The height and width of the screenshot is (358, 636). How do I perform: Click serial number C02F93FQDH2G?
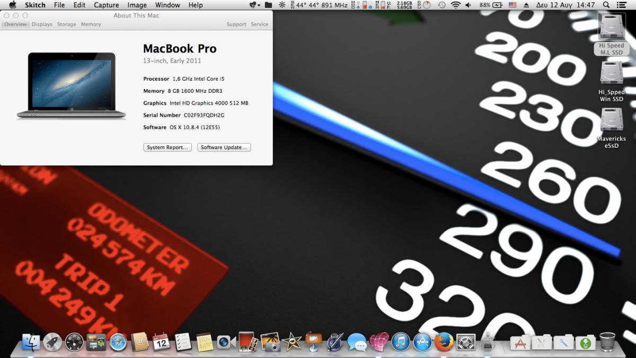(204, 115)
